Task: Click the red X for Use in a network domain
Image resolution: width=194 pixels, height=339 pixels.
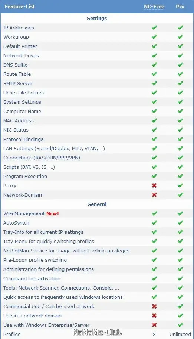Action: pyautogui.click(x=154, y=316)
